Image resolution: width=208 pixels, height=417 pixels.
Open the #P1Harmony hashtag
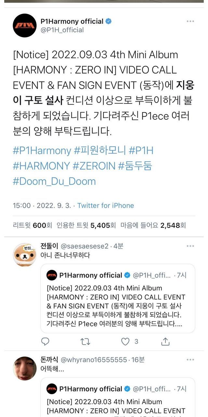point(42,151)
